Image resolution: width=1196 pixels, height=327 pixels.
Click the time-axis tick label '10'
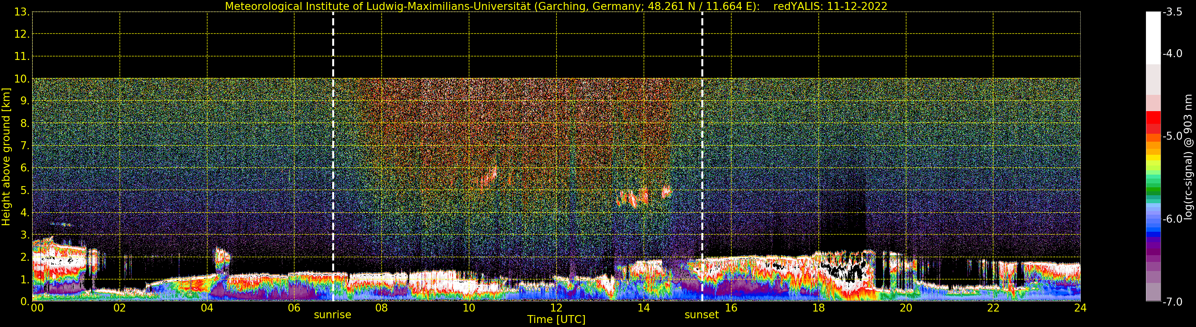click(x=468, y=308)
